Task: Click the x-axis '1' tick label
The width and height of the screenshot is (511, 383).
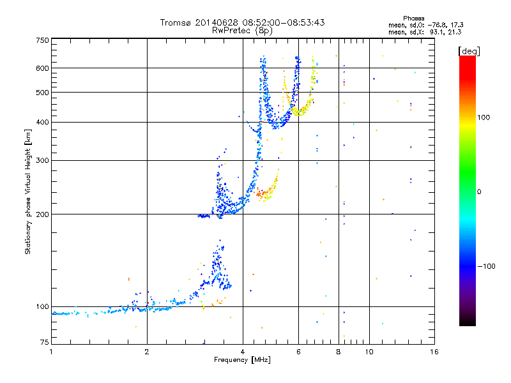Action: click(51, 352)
